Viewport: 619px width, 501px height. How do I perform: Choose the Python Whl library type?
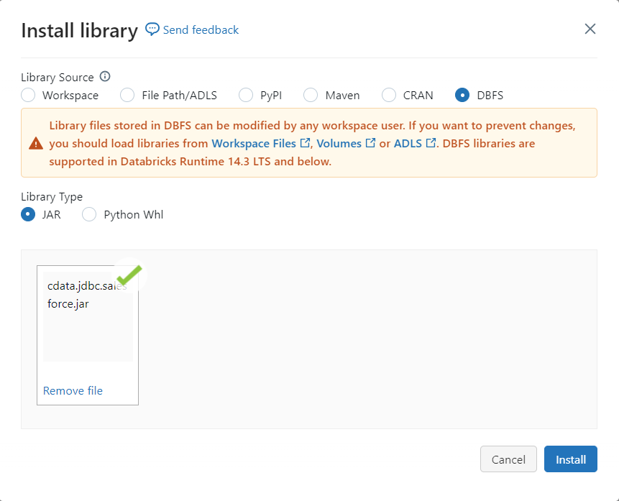click(89, 214)
